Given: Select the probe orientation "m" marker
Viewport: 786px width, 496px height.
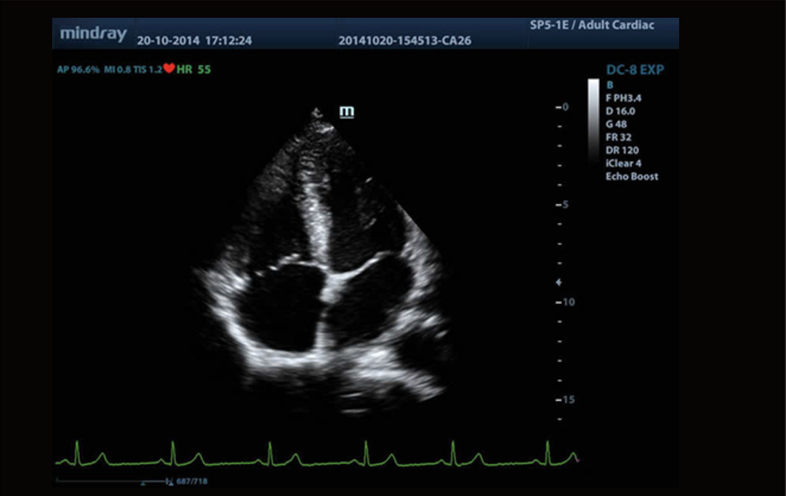Looking at the screenshot, I should pos(347,112).
